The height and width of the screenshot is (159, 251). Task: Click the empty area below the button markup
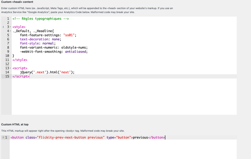[123, 149]
